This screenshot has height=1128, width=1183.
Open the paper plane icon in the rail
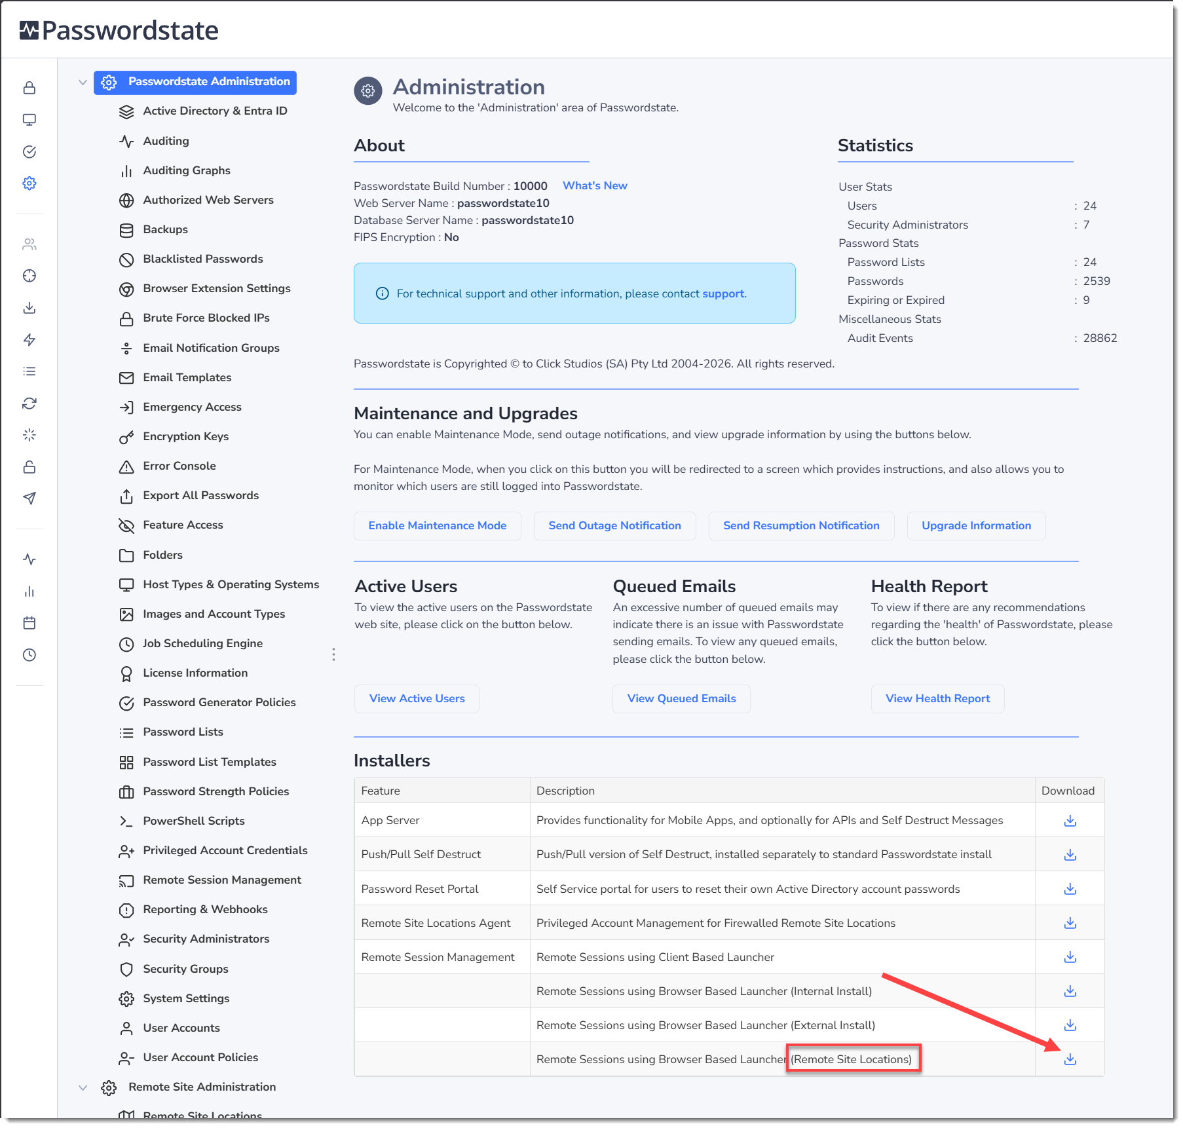point(29,498)
